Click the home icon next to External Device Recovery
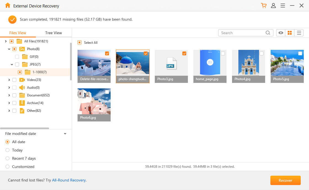 click(x=7, y=5)
